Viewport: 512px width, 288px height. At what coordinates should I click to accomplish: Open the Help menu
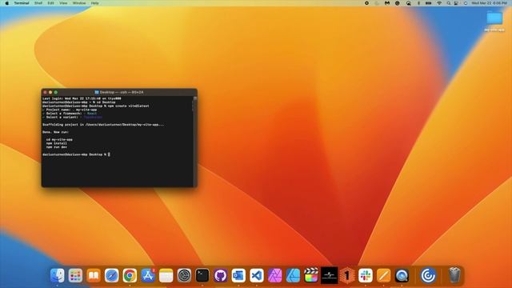94,3
